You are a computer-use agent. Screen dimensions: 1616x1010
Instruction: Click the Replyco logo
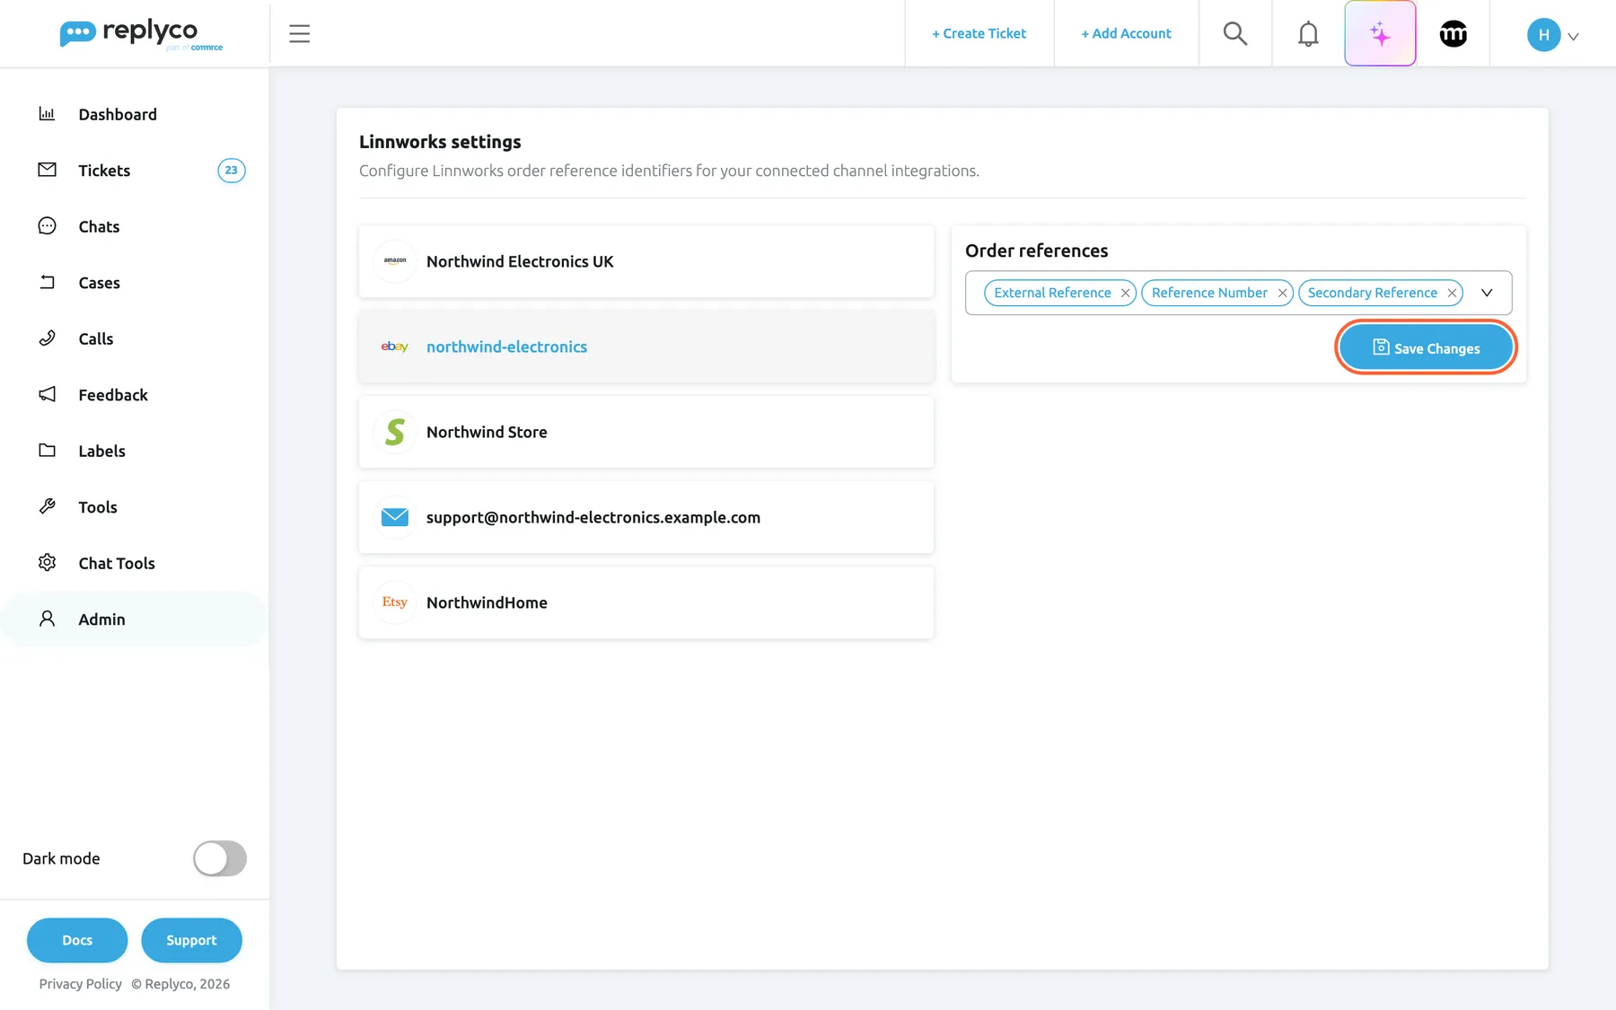(141, 34)
